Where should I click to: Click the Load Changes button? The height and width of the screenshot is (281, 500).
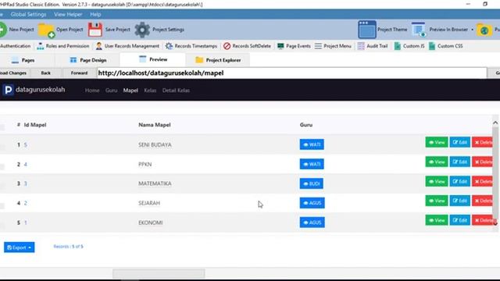point(14,73)
